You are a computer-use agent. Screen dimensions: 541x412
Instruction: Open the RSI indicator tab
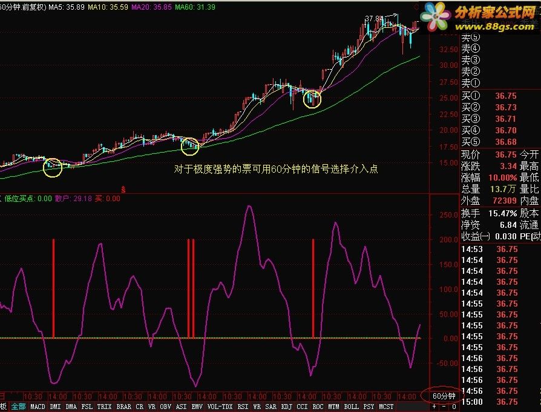pyautogui.click(x=243, y=407)
